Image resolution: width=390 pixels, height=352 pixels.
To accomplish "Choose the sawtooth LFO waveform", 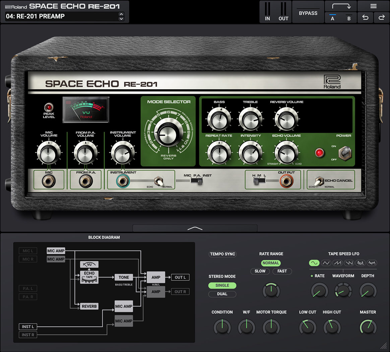I will tap(337, 263).
